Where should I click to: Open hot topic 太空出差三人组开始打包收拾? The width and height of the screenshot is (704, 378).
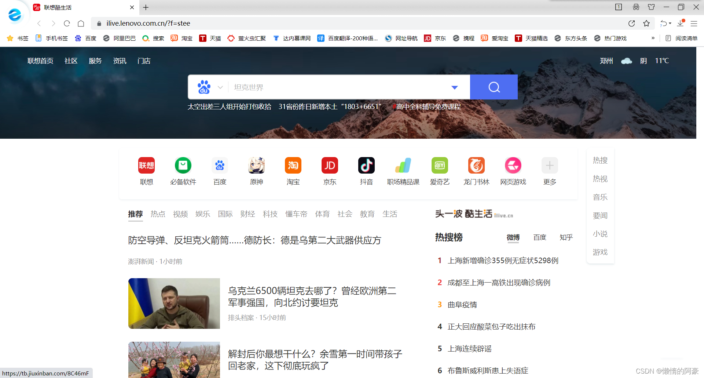point(230,107)
